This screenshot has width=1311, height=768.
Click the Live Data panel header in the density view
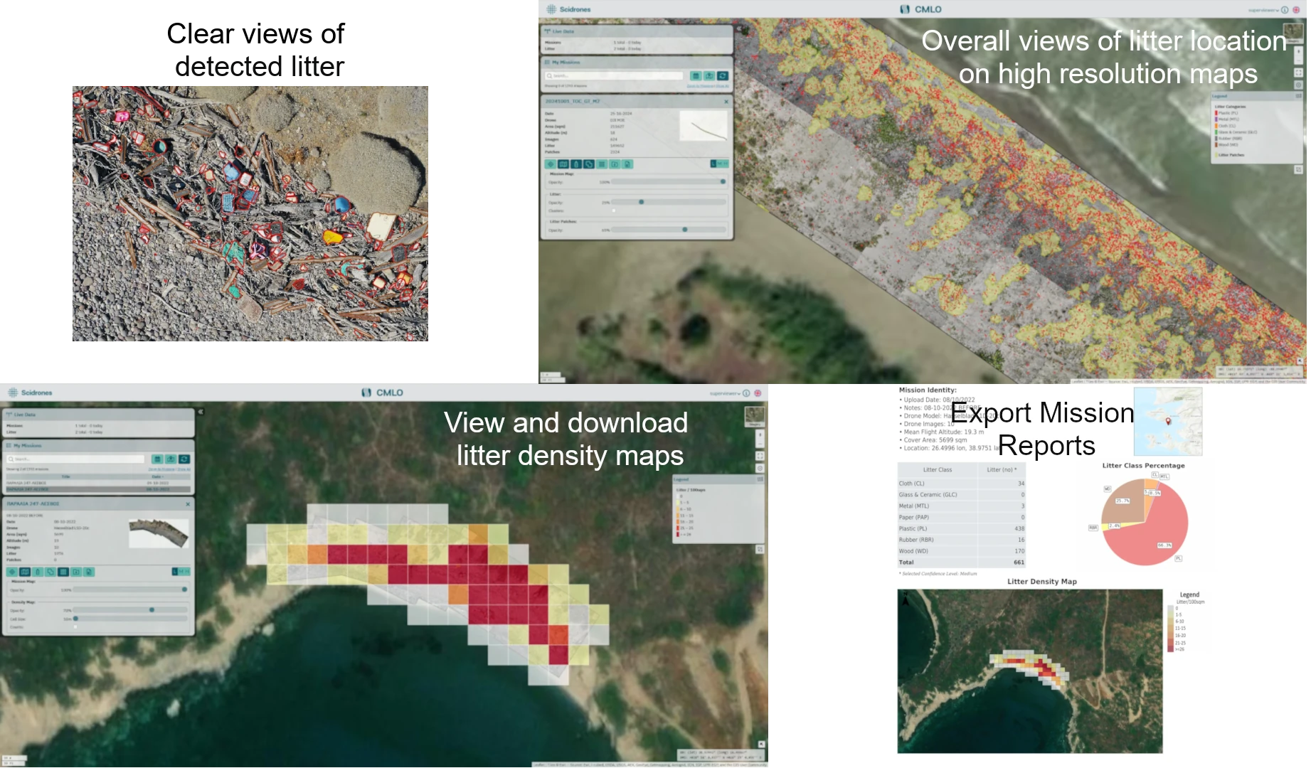[x=98, y=415]
